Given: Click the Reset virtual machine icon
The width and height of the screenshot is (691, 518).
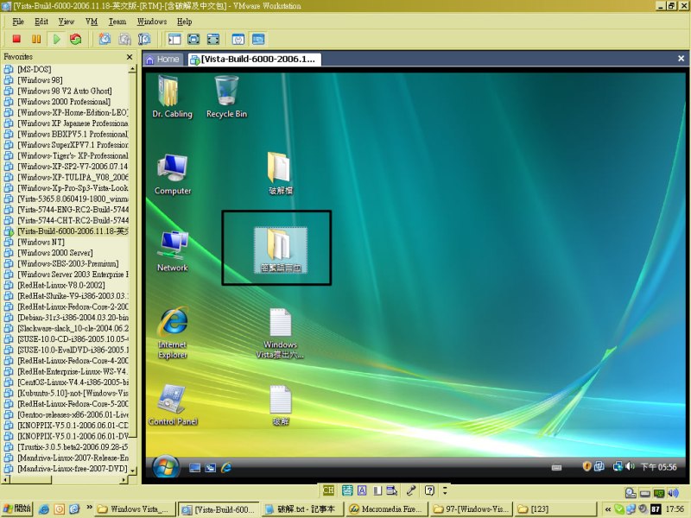Looking at the screenshot, I should [x=76, y=39].
